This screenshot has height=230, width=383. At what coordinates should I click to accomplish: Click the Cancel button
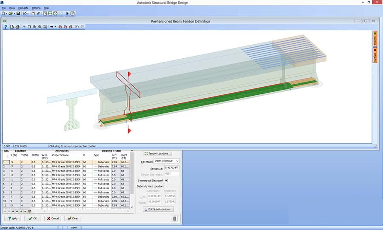click(x=53, y=219)
